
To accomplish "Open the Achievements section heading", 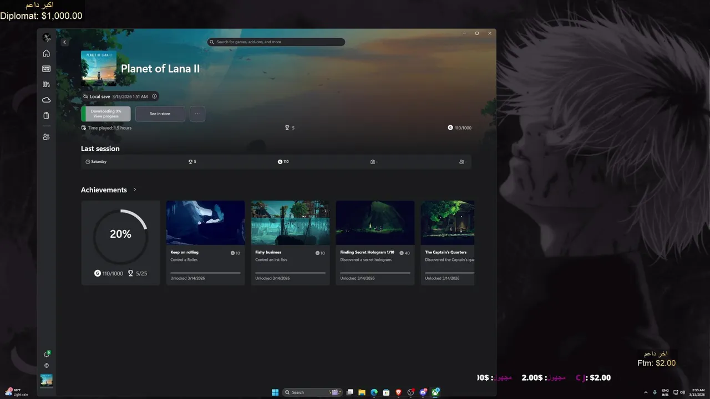I will pyautogui.click(x=104, y=190).
